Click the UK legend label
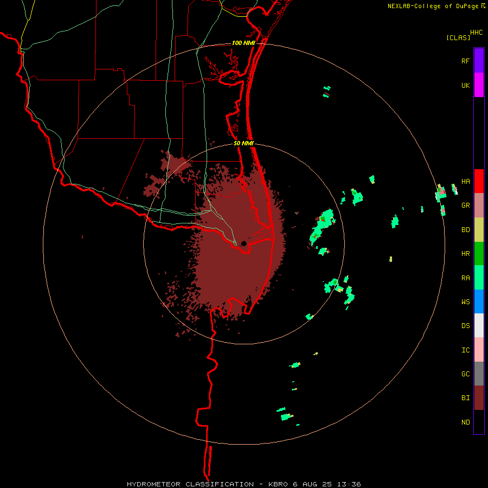Screen dimensions: 488x488 coord(465,85)
